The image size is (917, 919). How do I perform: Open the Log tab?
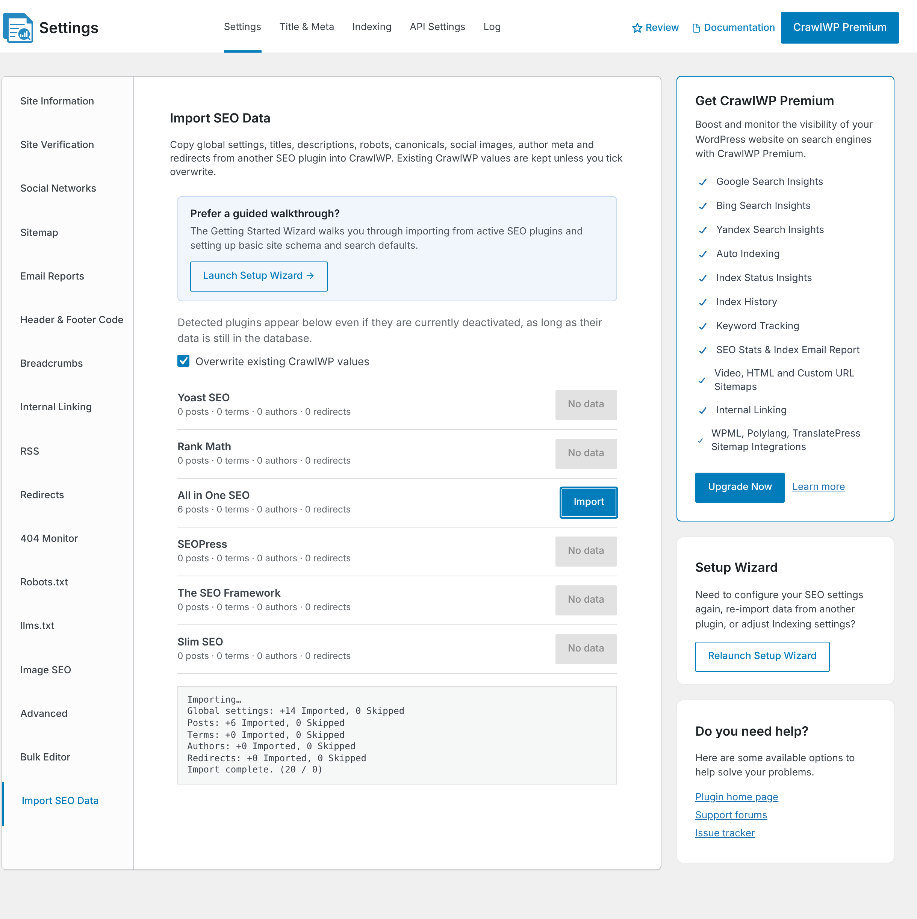pyautogui.click(x=492, y=27)
